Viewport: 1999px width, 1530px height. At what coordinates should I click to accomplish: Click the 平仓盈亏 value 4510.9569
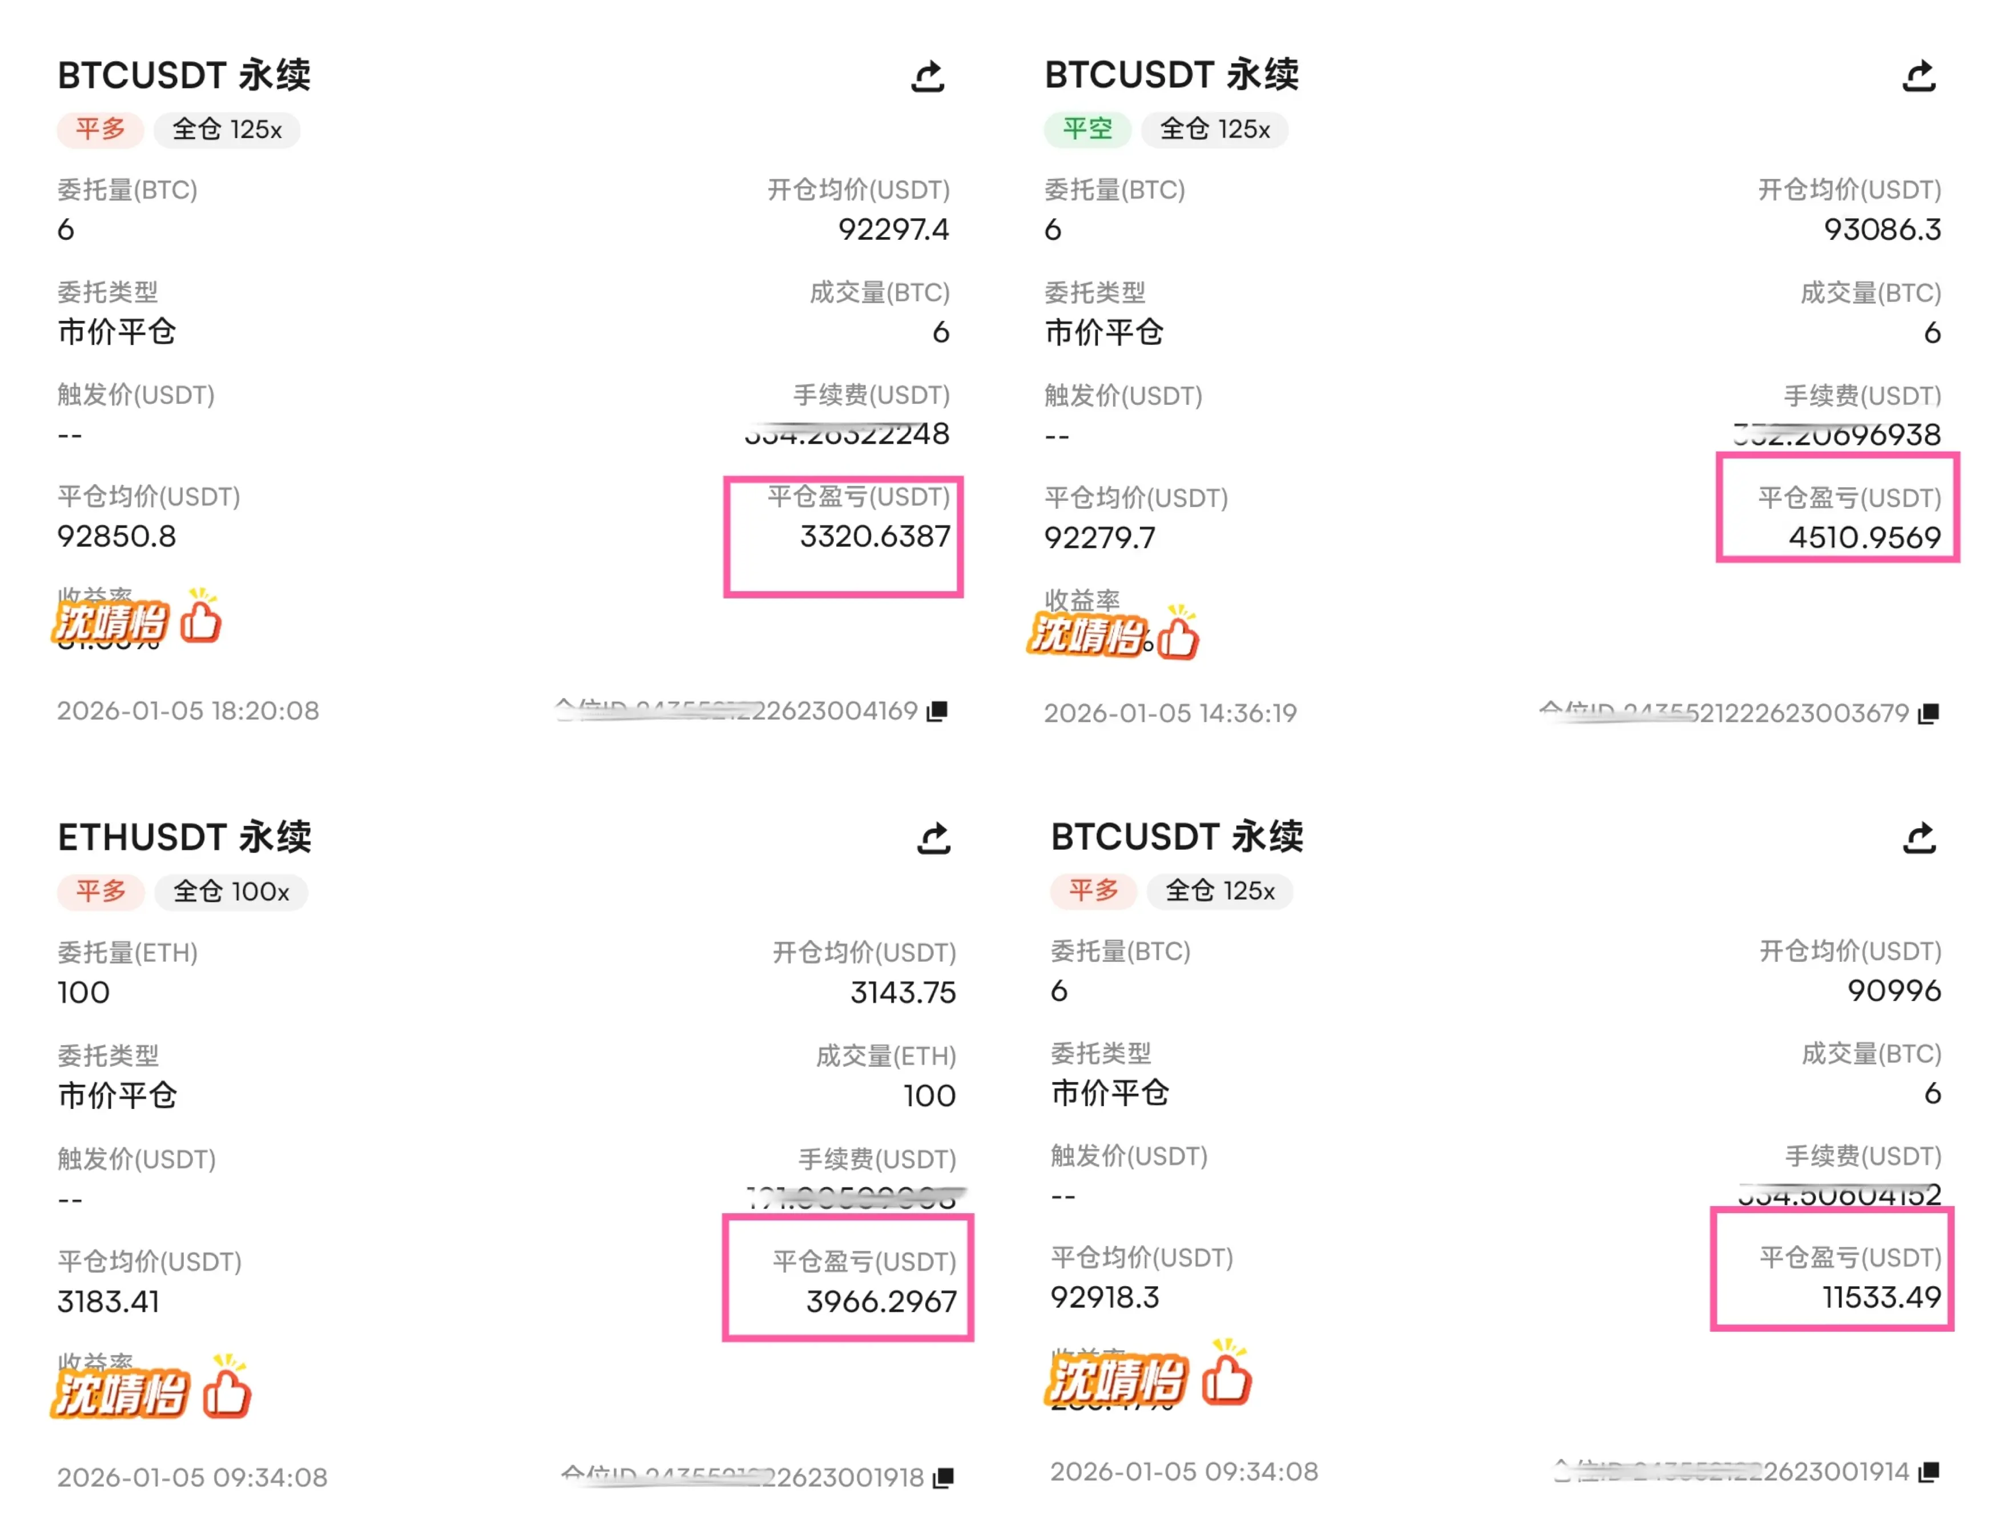pyautogui.click(x=1863, y=537)
